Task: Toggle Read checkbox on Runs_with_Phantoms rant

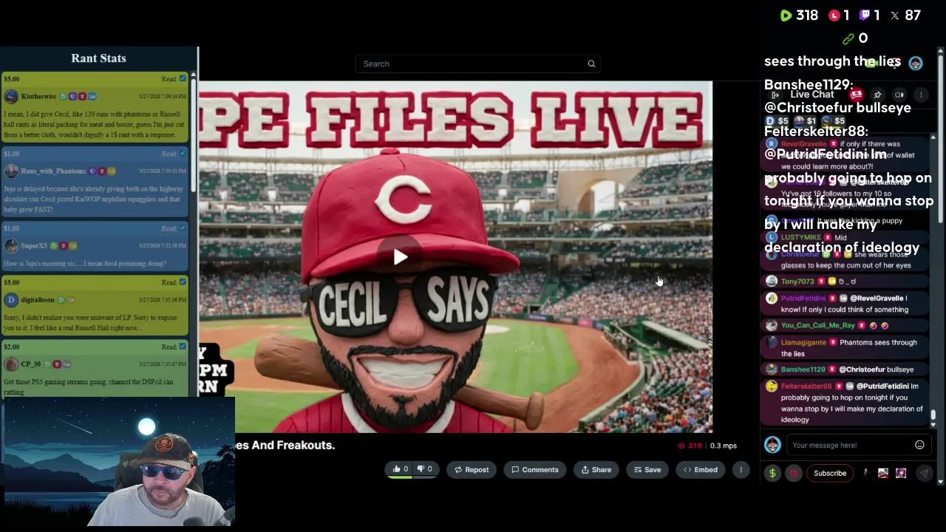Action: click(183, 154)
